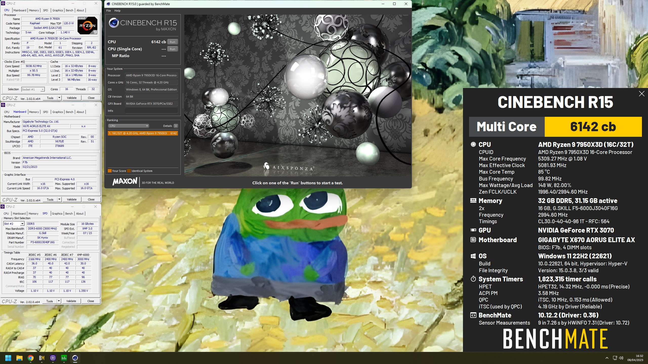Click the XMP-6000 column header
This screenshot has width=648, height=364.
pos(83,255)
